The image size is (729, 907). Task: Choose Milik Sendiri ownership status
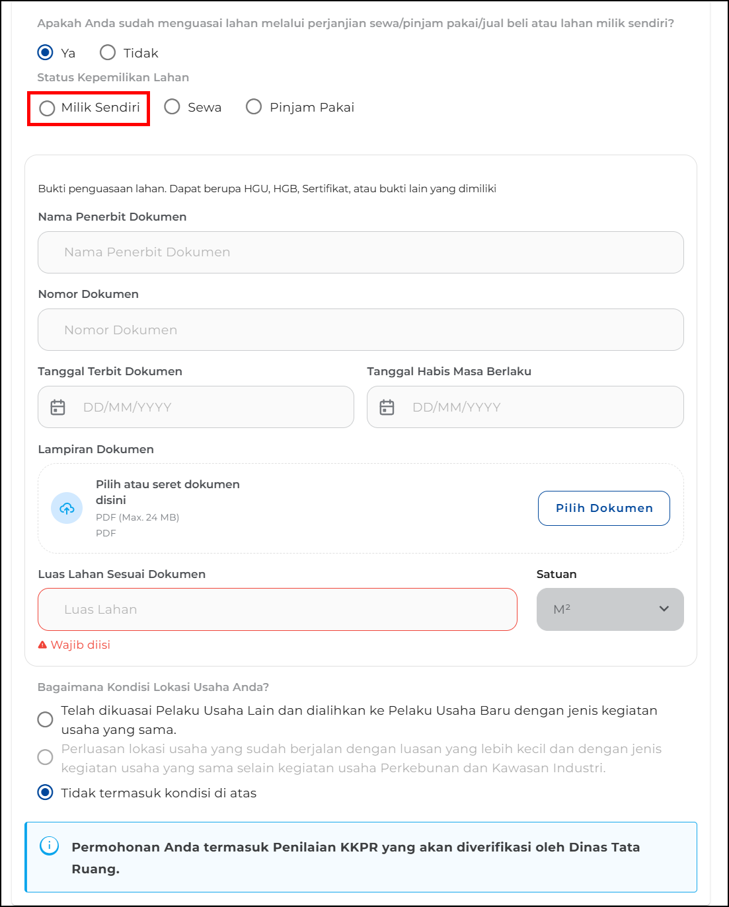pos(47,108)
